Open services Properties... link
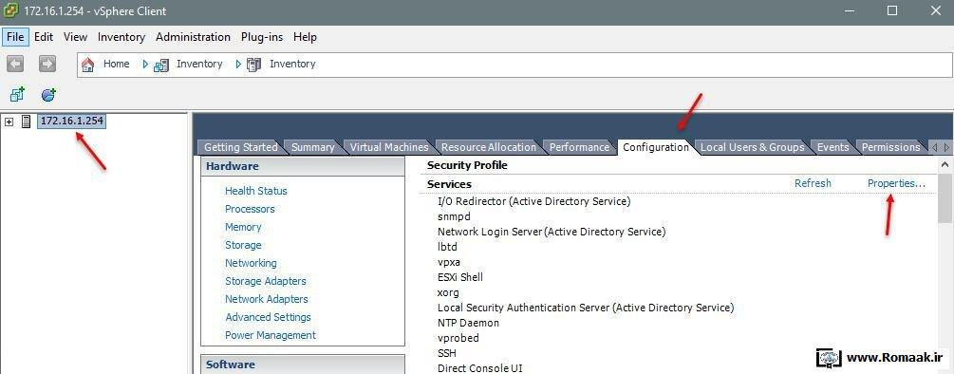This screenshot has width=954, height=374. point(896,183)
